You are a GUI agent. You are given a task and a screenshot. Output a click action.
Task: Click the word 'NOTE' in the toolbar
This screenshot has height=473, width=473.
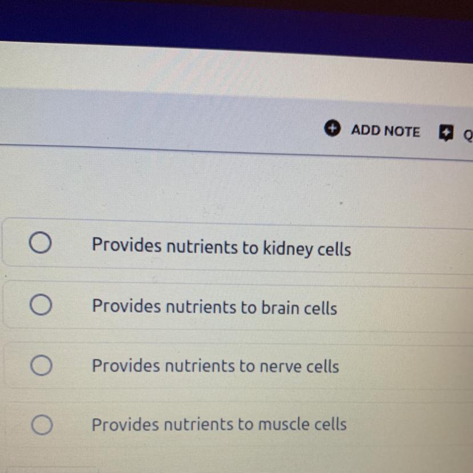point(402,132)
